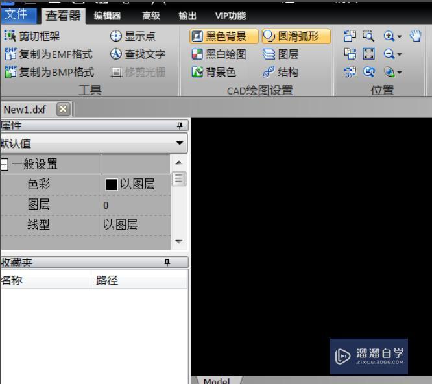The image size is (432, 384).
Task: Copy drawing as EMF format
Action: [x=49, y=54]
